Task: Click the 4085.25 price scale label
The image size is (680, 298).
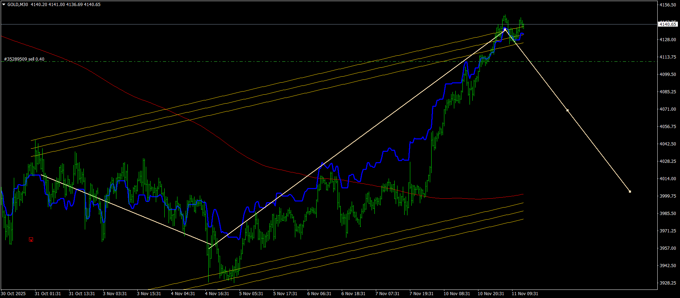Action: pyautogui.click(x=668, y=92)
